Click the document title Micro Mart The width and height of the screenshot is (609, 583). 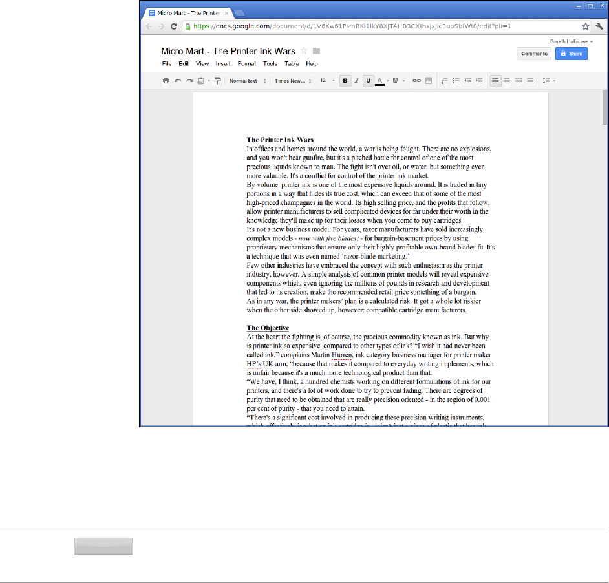(x=228, y=51)
